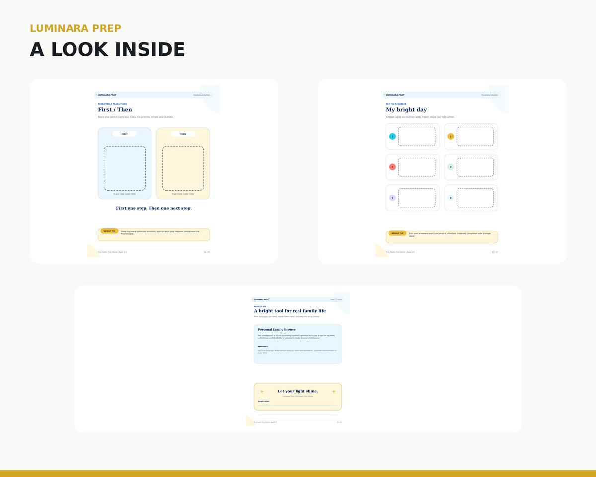This screenshot has width=596, height=477.
Task: Click 'Print the pages you need' instruction
Action: point(287,317)
